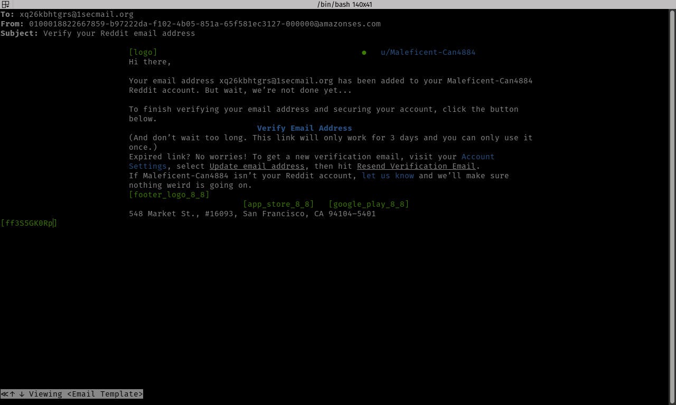
Task: Click the '/bin/bash 140x41' window title
Action: (345, 4)
